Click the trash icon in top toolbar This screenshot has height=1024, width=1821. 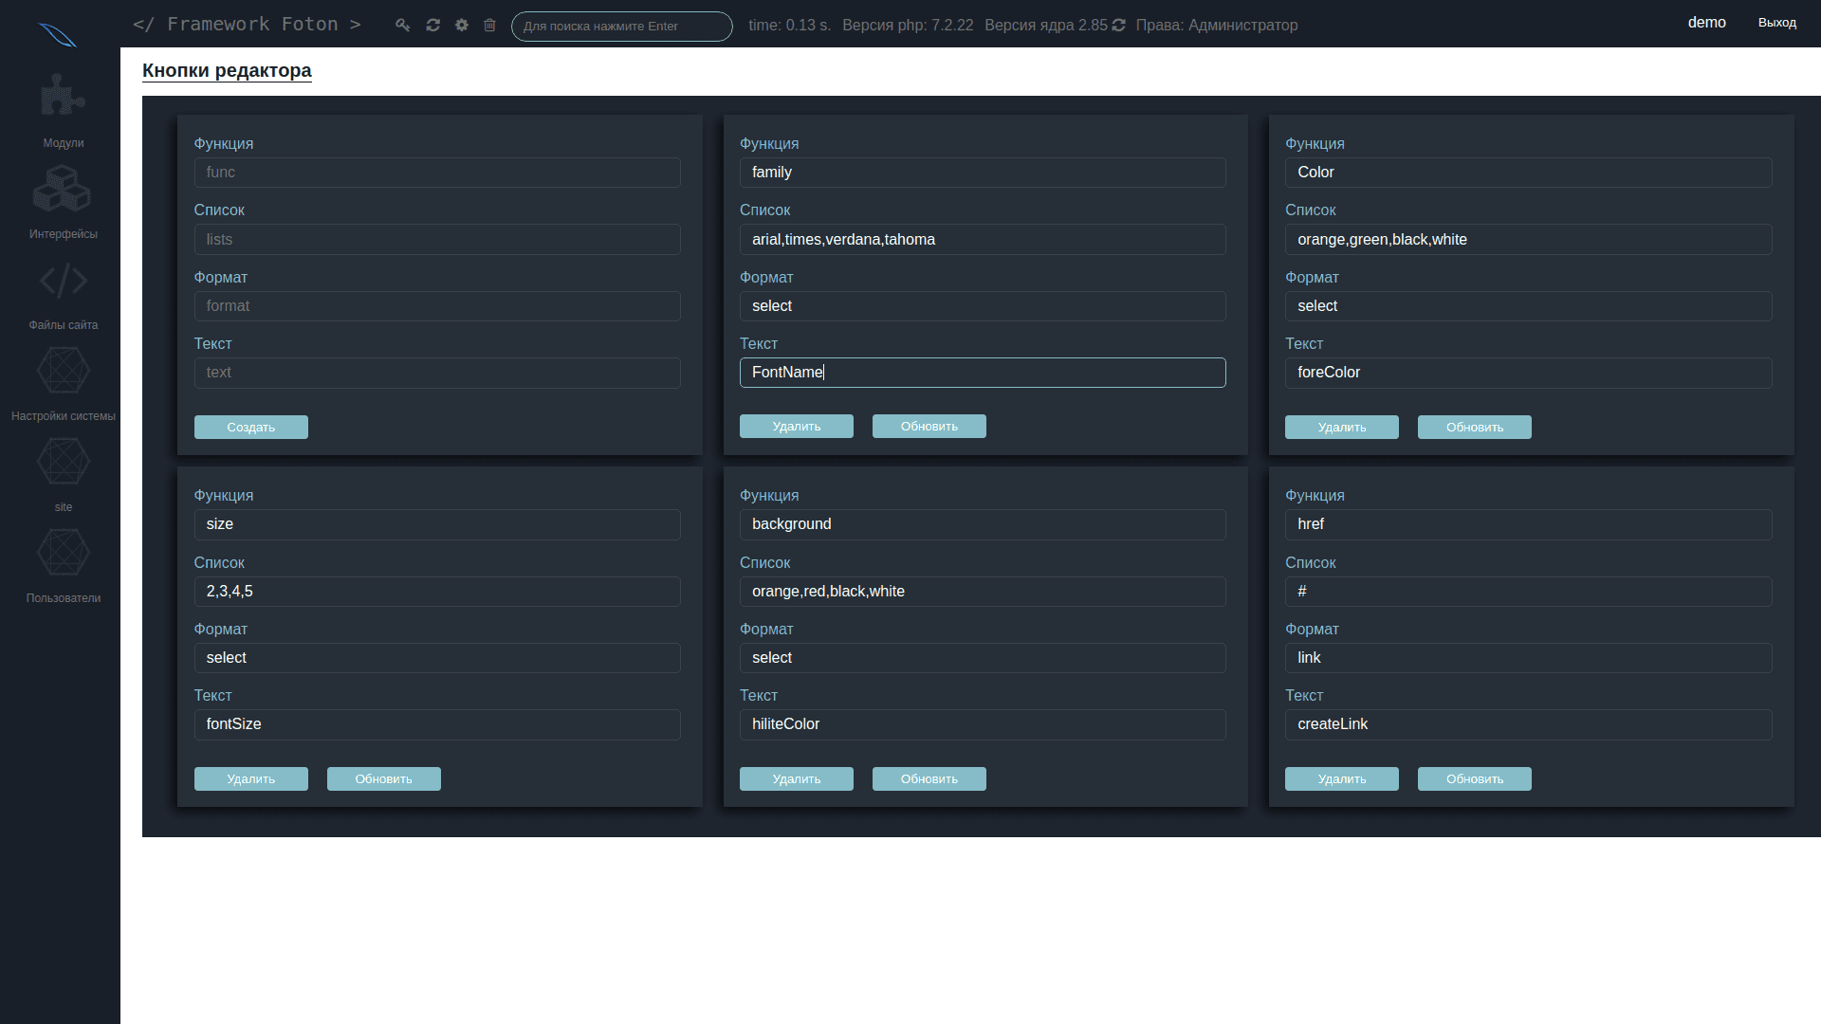[x=489, y=26]
